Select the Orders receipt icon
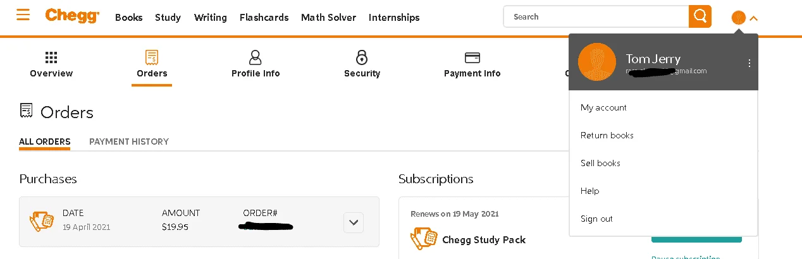 tap(152, 57)
